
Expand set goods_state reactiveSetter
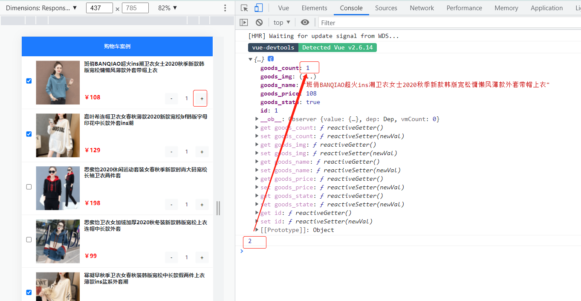click(x=257, y=204)
